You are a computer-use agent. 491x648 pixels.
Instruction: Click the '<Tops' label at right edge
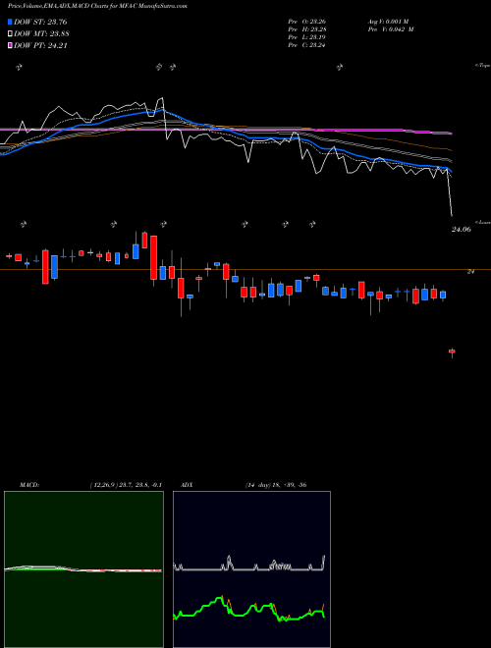click(482, 66)
